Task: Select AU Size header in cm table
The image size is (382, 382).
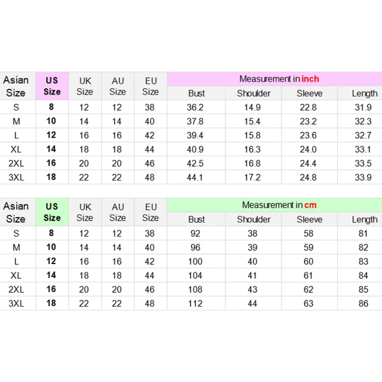Action: [117, 212]
